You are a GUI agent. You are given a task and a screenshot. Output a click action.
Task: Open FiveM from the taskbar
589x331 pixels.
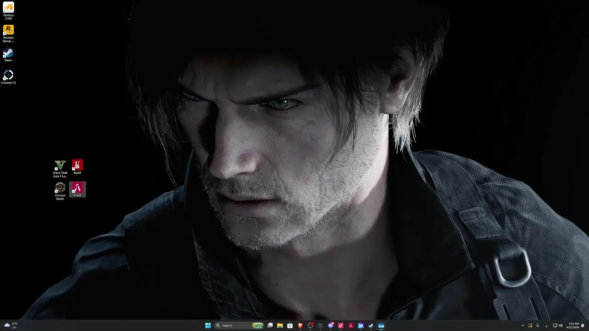[x=351, y=325]
